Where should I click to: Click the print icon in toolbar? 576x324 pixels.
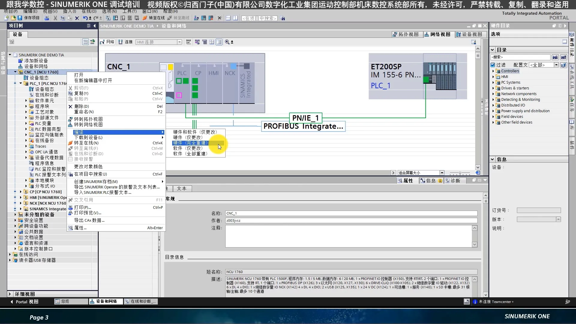tap(47, 18)
